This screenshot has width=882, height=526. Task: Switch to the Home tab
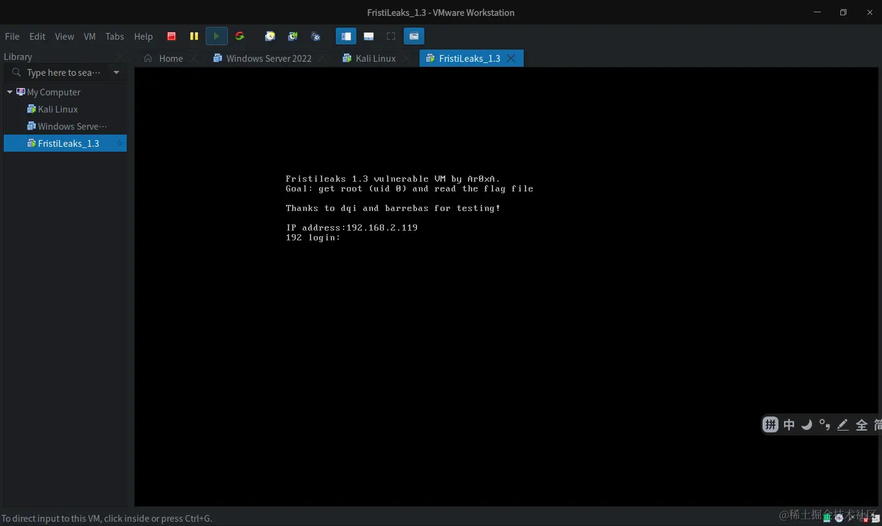tap(171, 58)
